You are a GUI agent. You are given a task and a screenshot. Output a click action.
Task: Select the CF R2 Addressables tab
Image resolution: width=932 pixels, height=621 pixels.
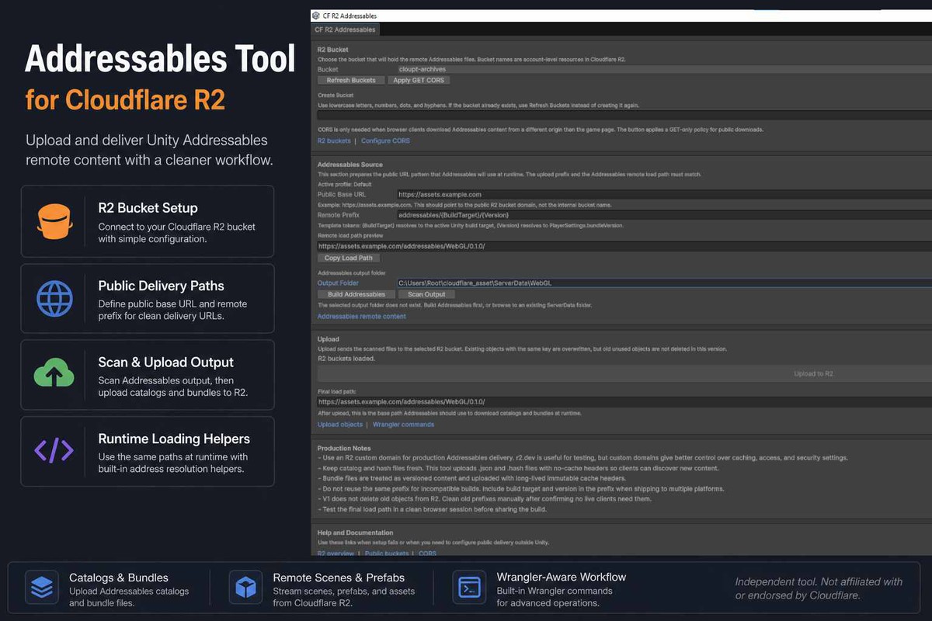tap(345, 29)
